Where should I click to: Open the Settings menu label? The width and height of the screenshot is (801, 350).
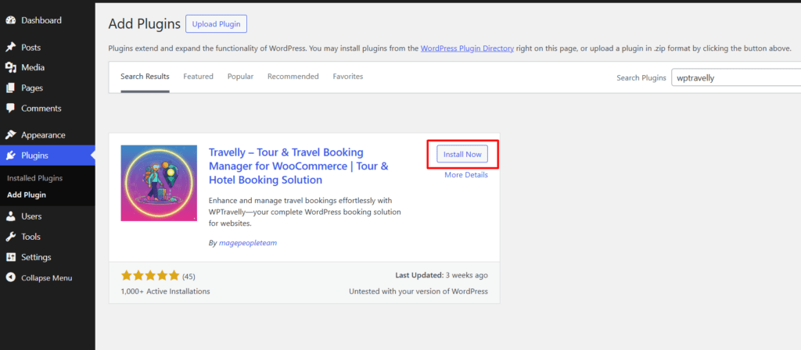point(36,257)
